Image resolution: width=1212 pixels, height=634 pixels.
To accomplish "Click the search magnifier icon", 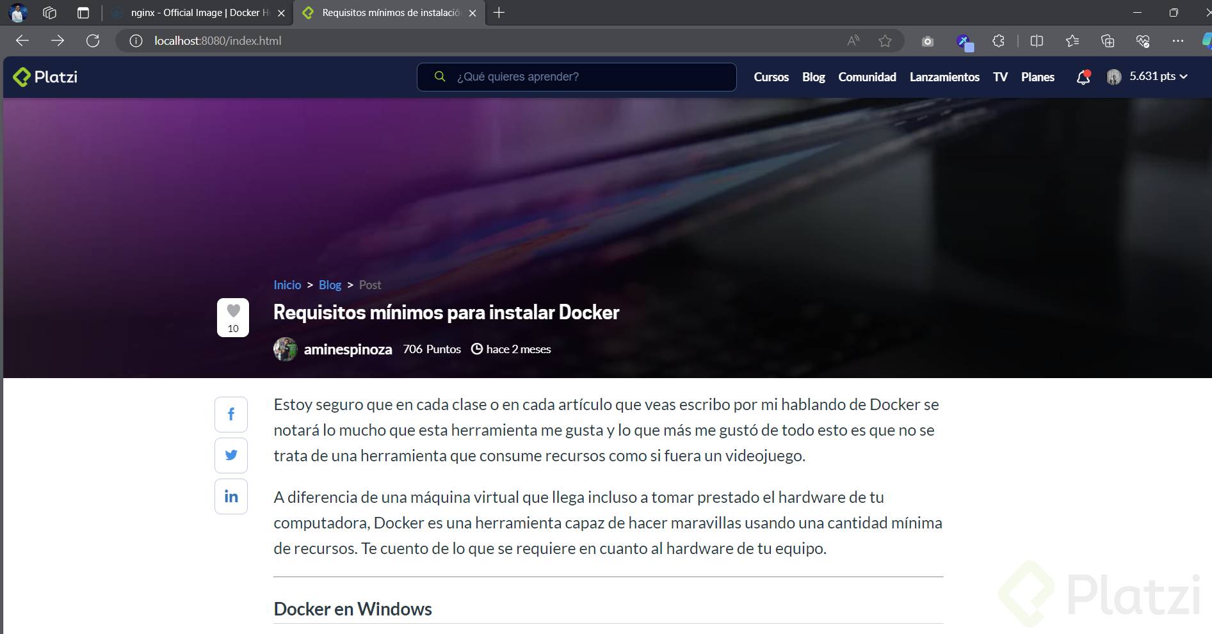I will click(440, 77).
